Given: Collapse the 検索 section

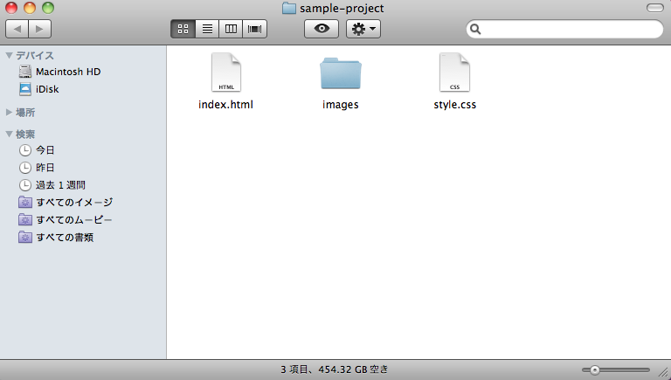Looking at the screenshot, I should tap(9, 134).
